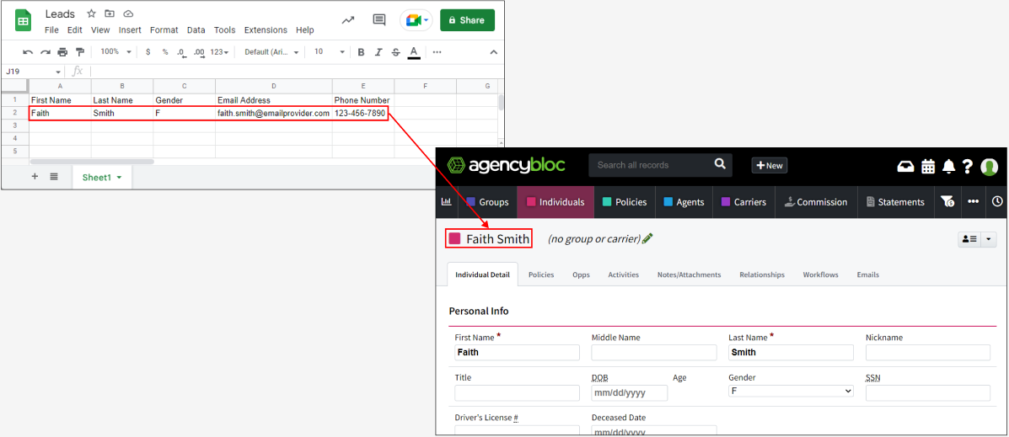
Task: Click the formula bar input
Action: click(x=296, y=72)
